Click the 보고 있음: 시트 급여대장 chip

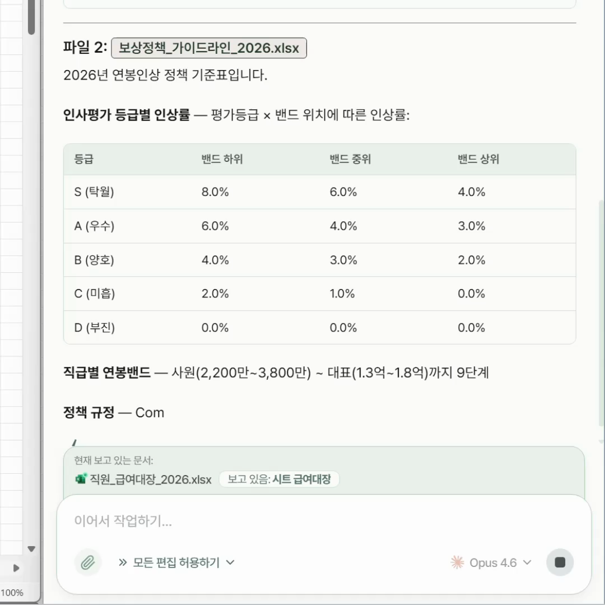click(x=279, y=480)
